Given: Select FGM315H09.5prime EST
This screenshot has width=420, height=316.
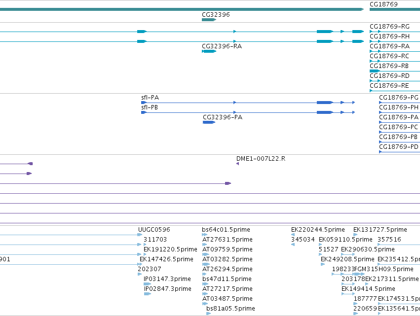Looking at the screenshot, I should tap(384, 270).
